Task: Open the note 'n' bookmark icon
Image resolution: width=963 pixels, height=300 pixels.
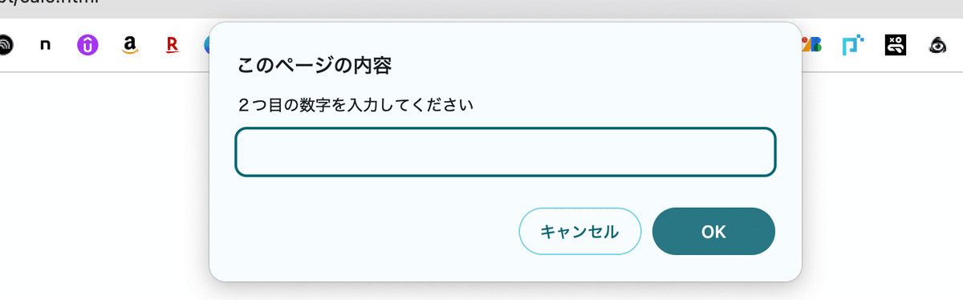Action: [45, 46]
